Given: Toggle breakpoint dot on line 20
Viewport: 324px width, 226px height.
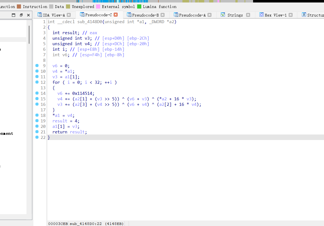Looking at the screenshot, I should (37, 126).
